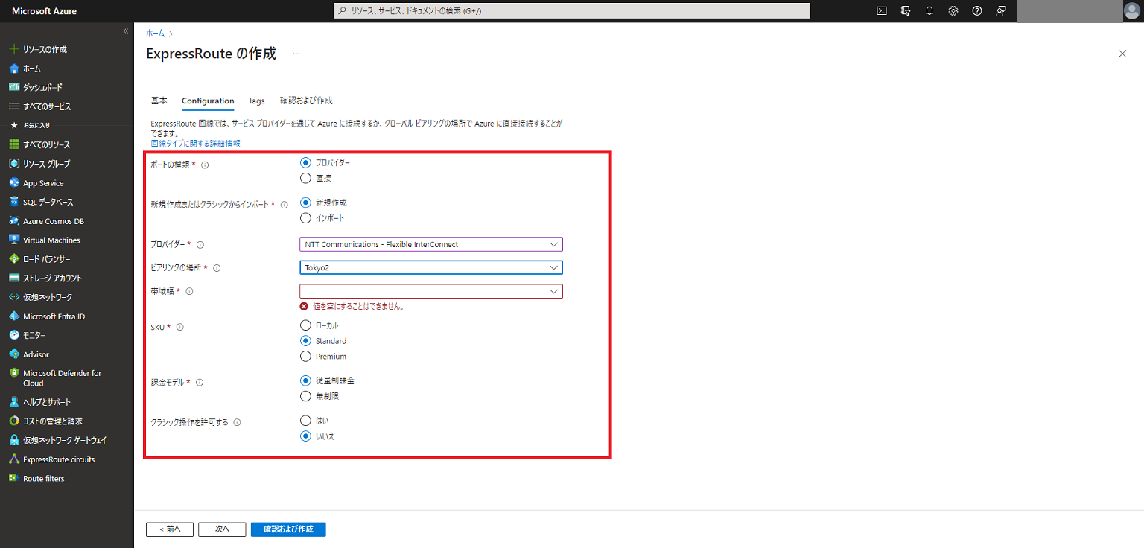The width and height of the screenshot is (1144, 548).
Task: Open the feedback icon in top bar
Action: [x=1001, y=11]
